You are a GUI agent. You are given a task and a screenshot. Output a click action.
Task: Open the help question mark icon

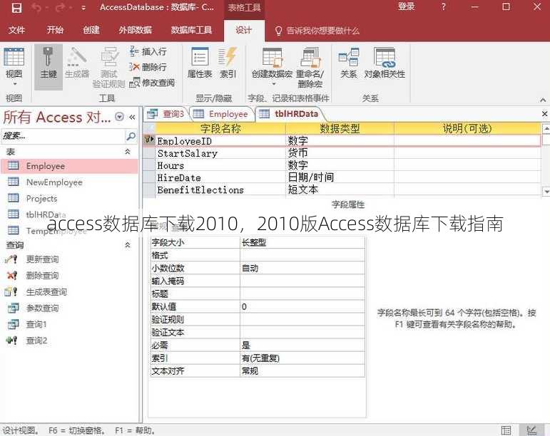click(x=444, y=6)
